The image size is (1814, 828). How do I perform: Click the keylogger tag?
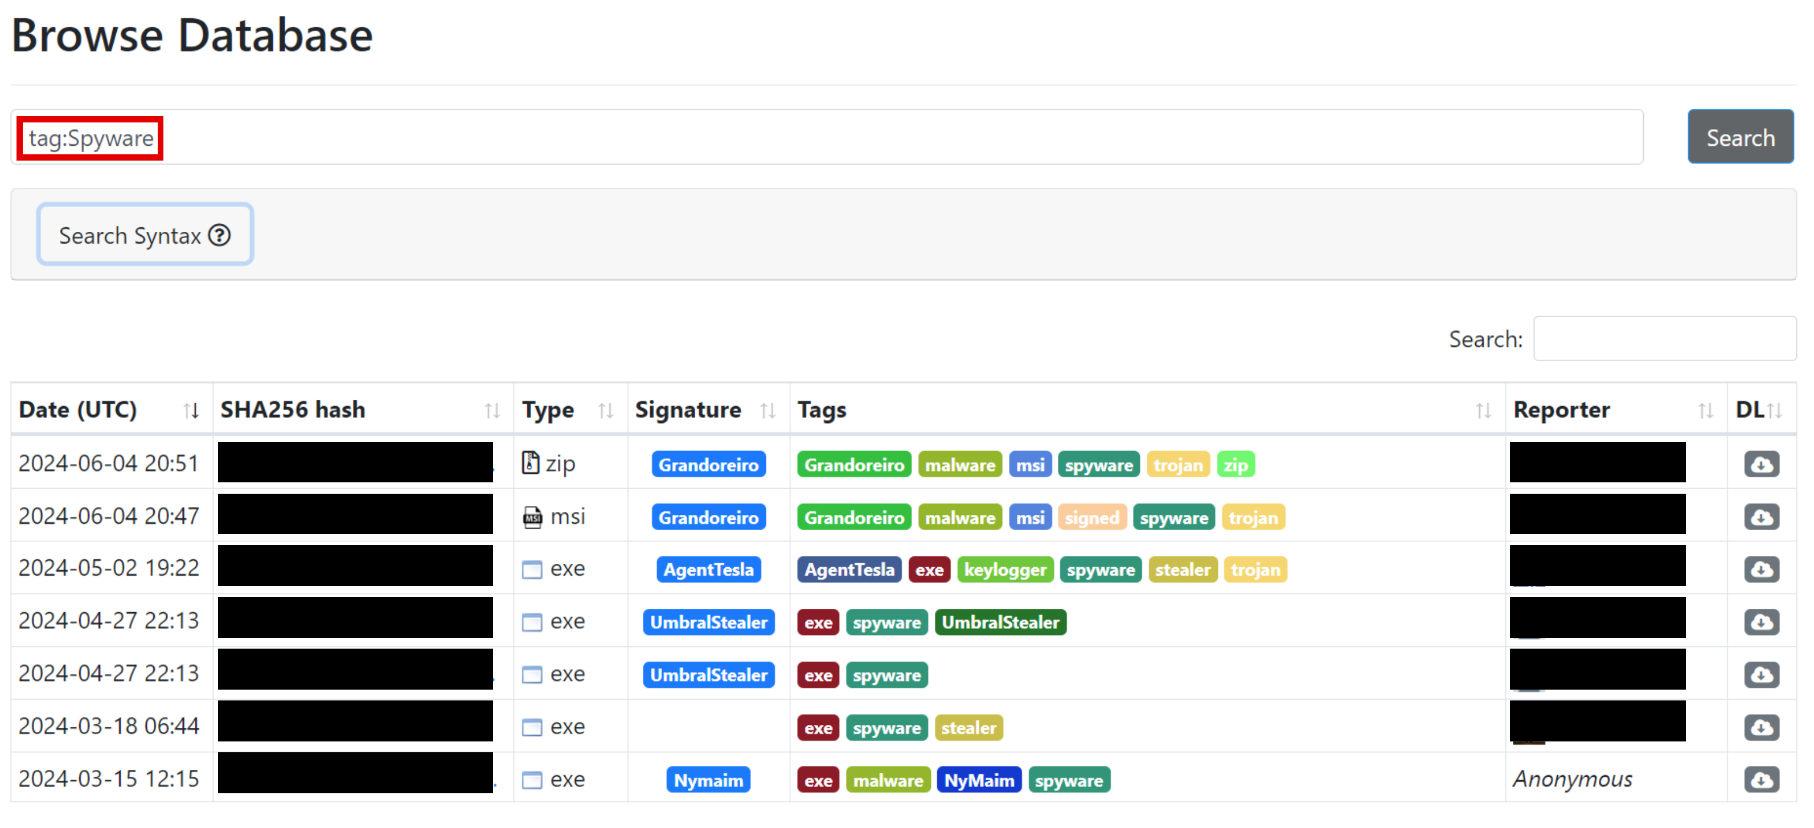click(1004, 569)
